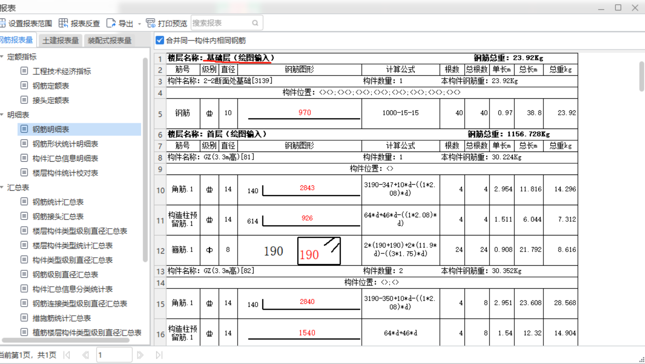This screenshot has height=364, width=645.
Task: Click the 2-2断面处基础[3139] component row
Action: pos(372,81)
